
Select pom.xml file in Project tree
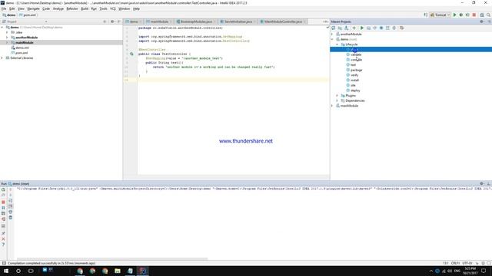click(x=22, y=53)
